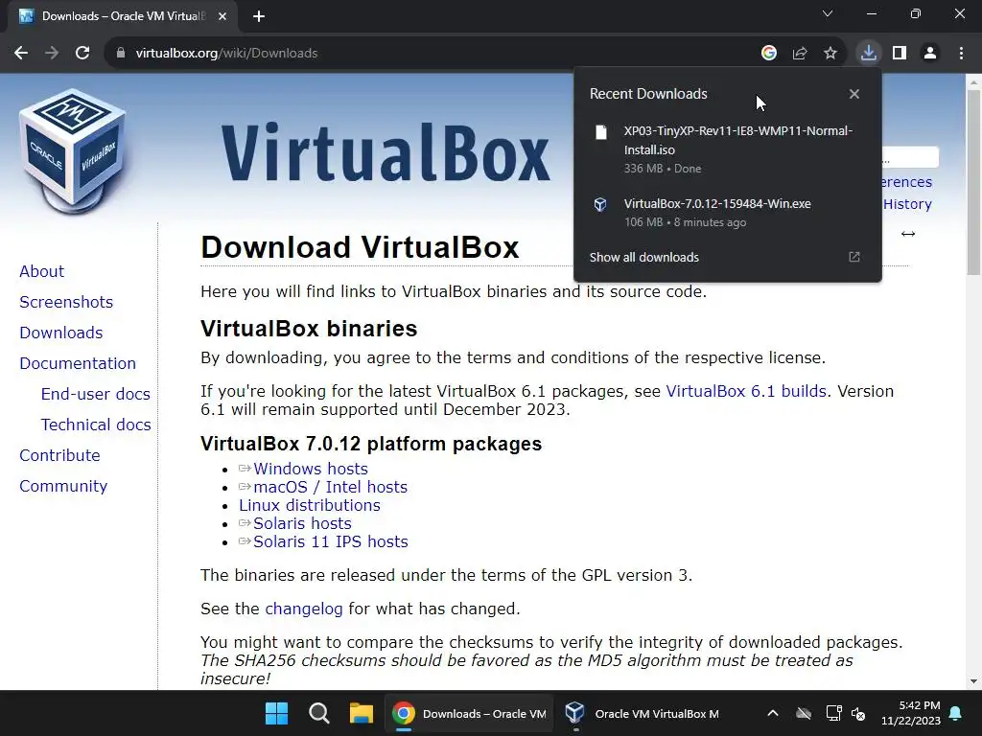Open the muted volume tray icon

(x=858, y=713)
